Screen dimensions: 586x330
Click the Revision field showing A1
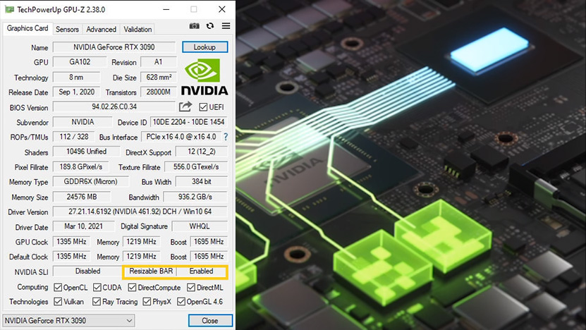(159, 62)
